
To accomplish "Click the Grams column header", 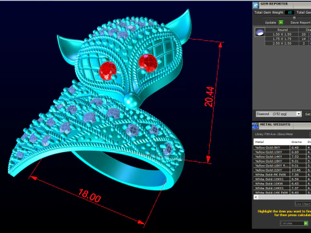I will coord(298,142).
